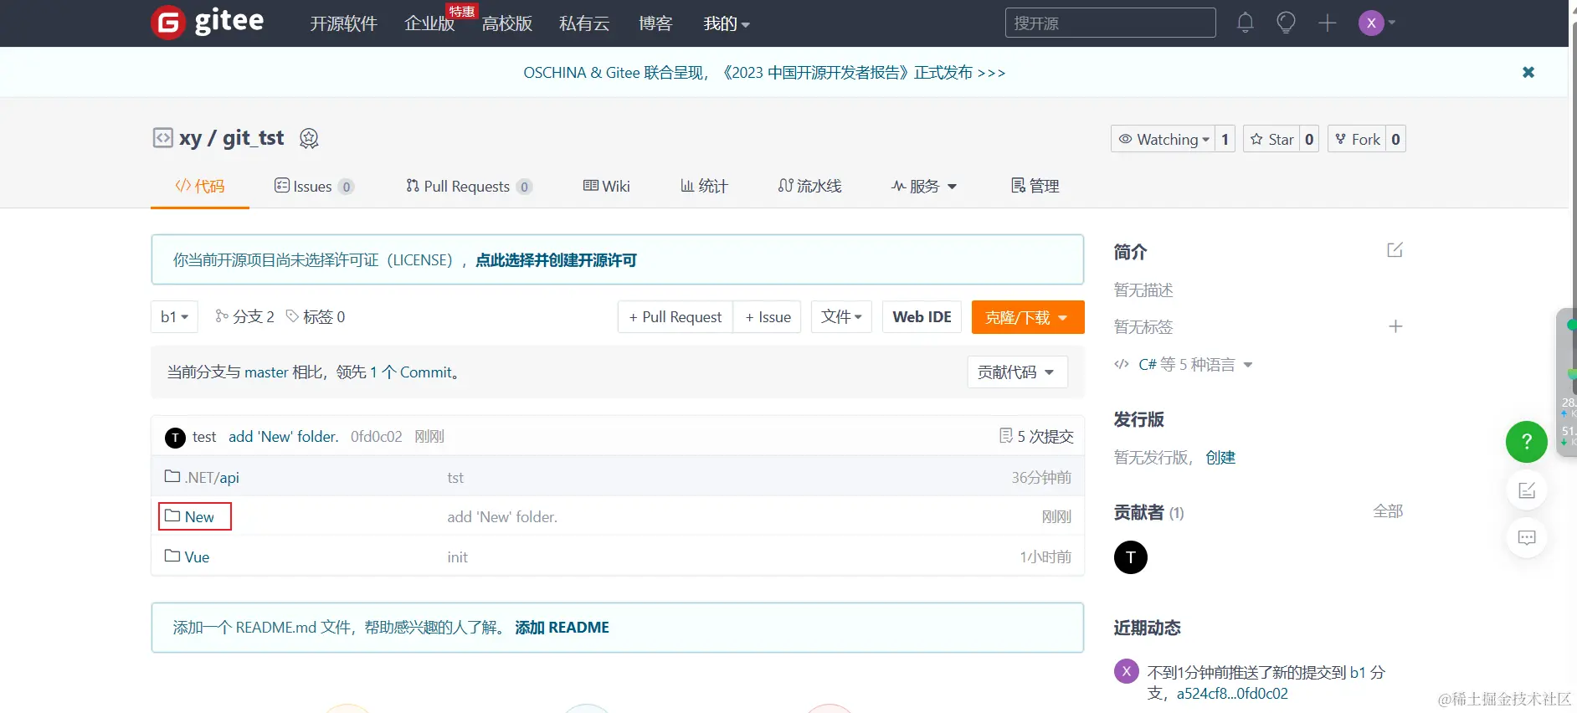Click the watcher count 1

pyautogui.click(x=1225, y=139)
